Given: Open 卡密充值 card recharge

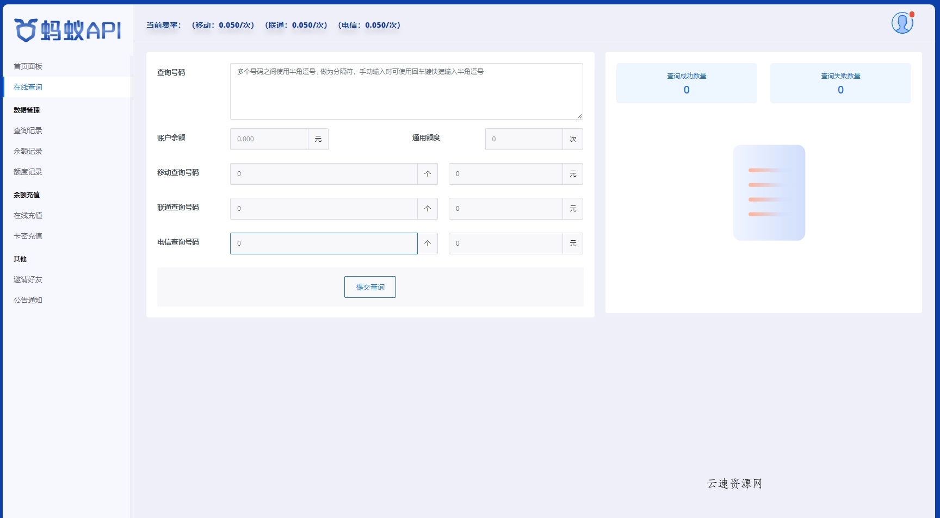Looking at the screenshot, I should tap(28, 236).
